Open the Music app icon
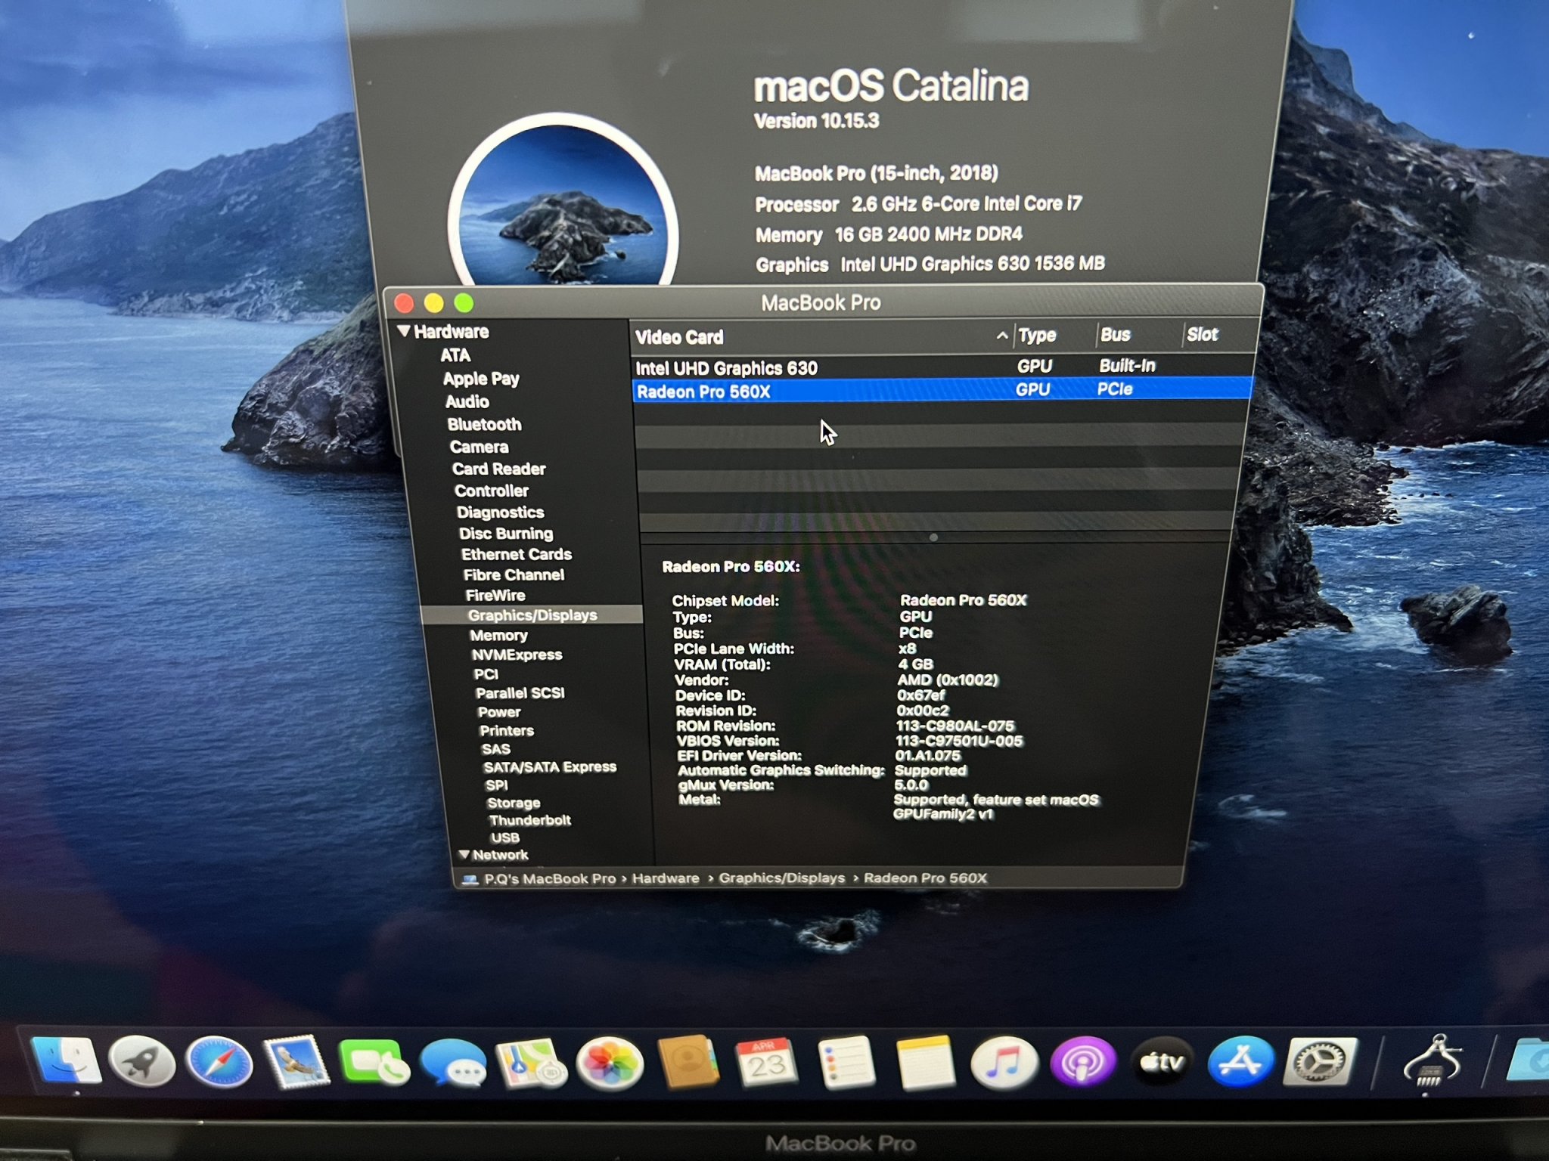This screenshot has width=1549, height=1161. (x=1004, y=1063)
